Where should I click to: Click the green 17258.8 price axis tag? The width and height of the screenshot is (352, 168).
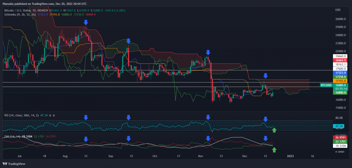340,77
